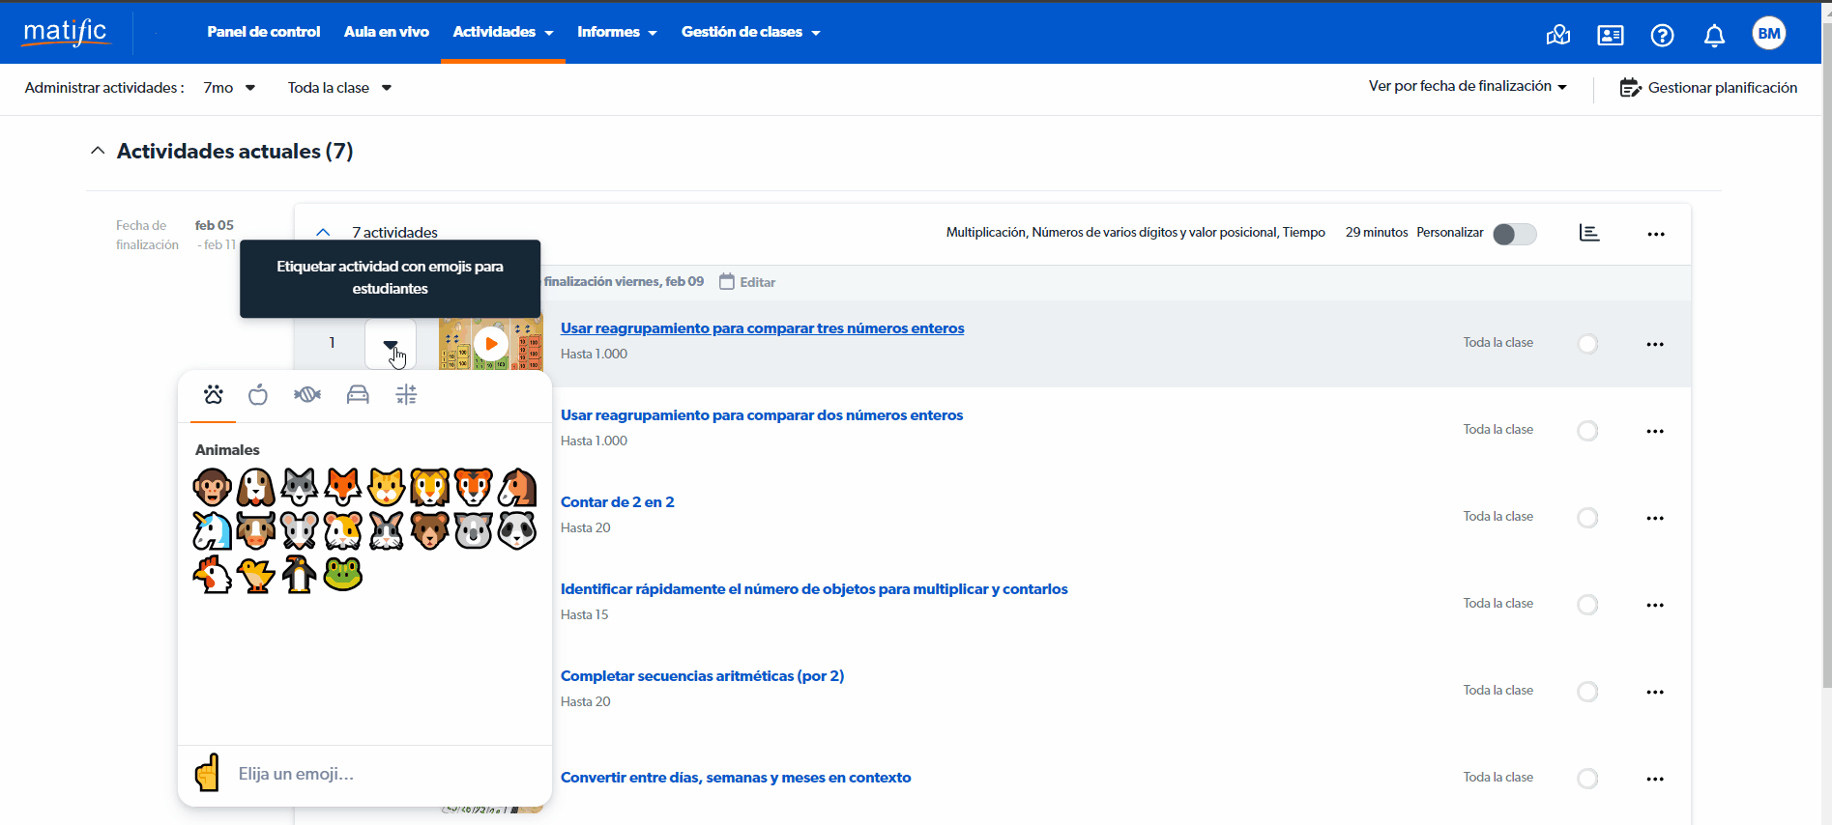The height and width of the screenshot is (825, 1832).
Task: Pick the cow emoji
Action: coord(256,530)
